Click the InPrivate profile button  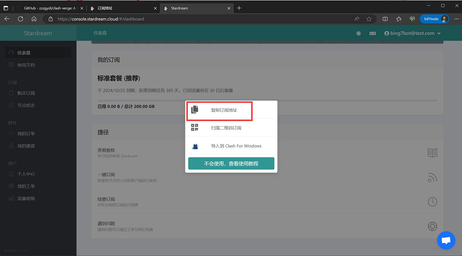coord(435,19)
